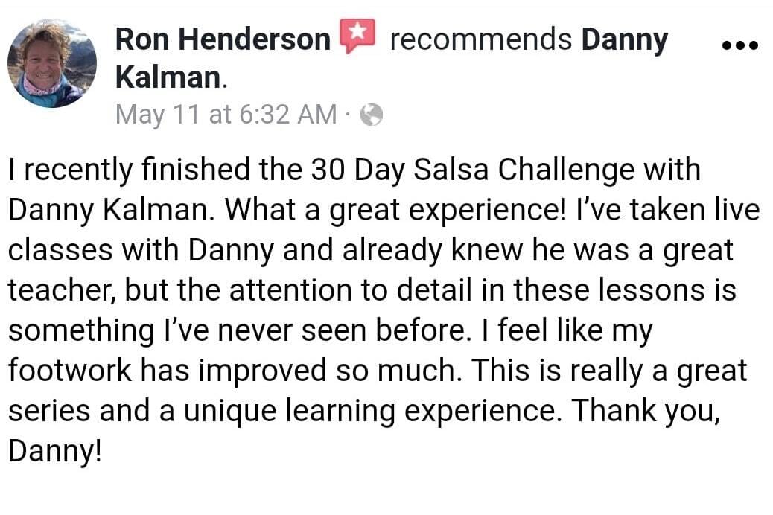Screen dimensions: 773x515
Task: Open the May 11 at 6:32 AM timestamp
Action: coord(226,115)
